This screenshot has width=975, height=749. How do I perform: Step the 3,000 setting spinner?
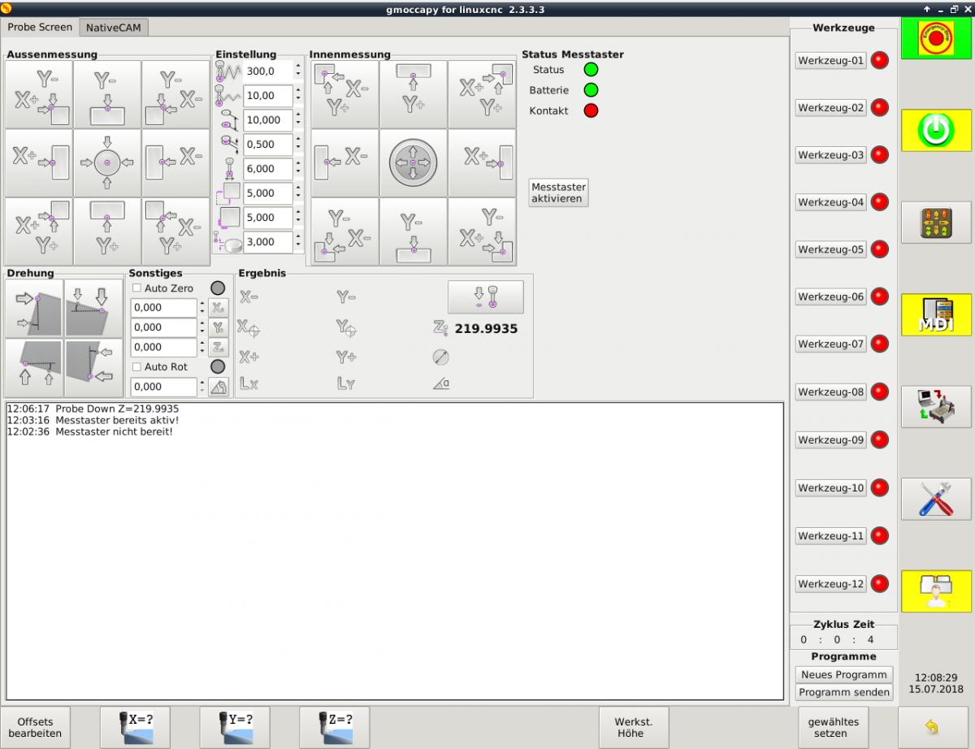[x=298, y=241]
